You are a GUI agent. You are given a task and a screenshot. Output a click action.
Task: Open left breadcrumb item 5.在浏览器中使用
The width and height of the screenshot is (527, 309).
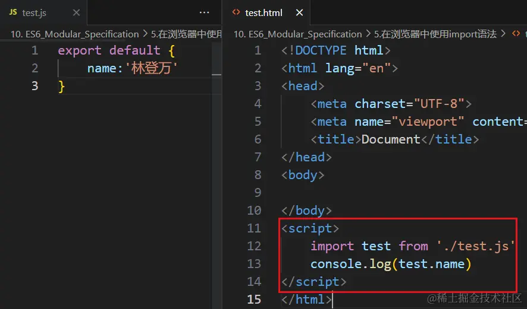coord(186,34)
